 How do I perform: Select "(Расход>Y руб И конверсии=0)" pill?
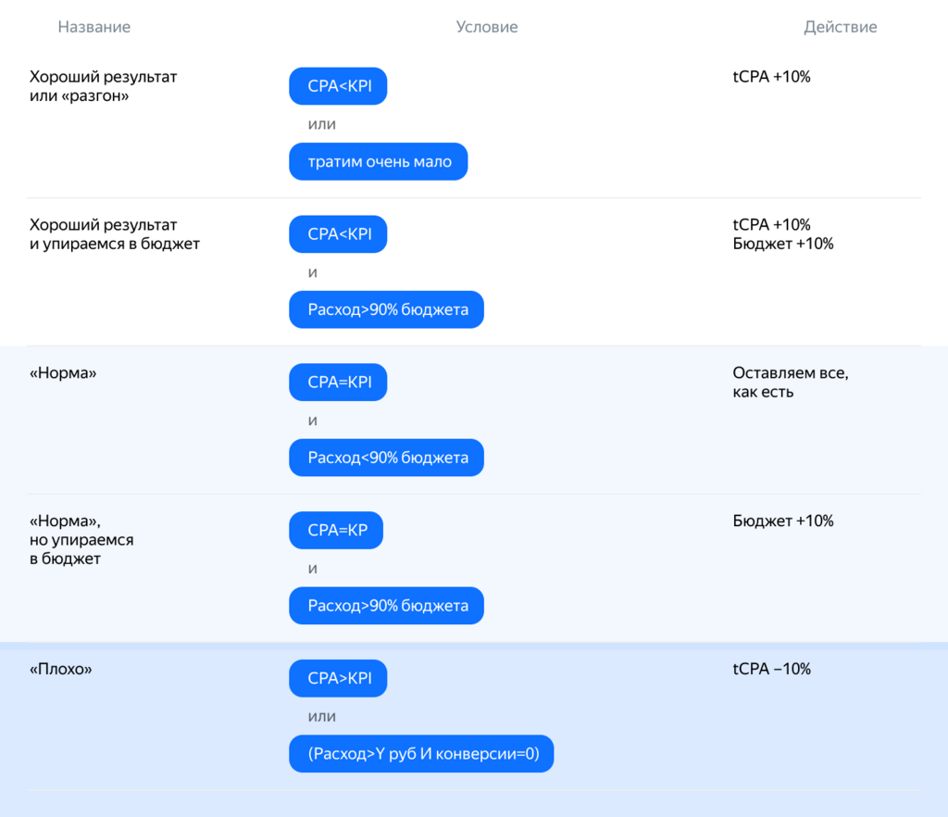(421, 754)
